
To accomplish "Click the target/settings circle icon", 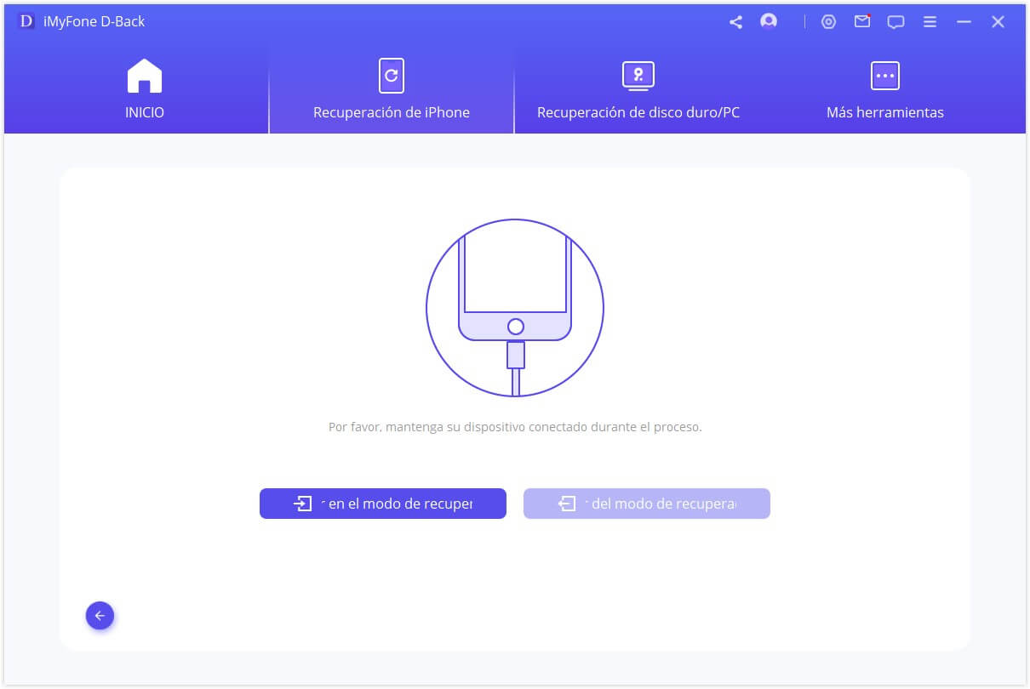I will tap(828, 22).
